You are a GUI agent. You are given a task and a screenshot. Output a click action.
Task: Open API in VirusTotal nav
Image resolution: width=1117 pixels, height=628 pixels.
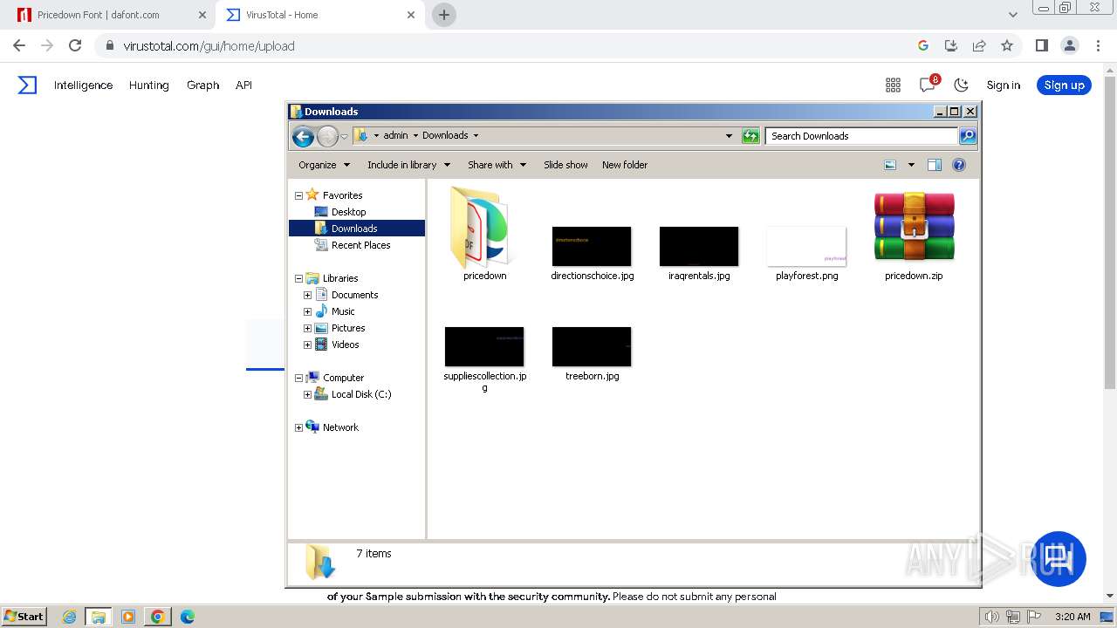coord(243,85)
